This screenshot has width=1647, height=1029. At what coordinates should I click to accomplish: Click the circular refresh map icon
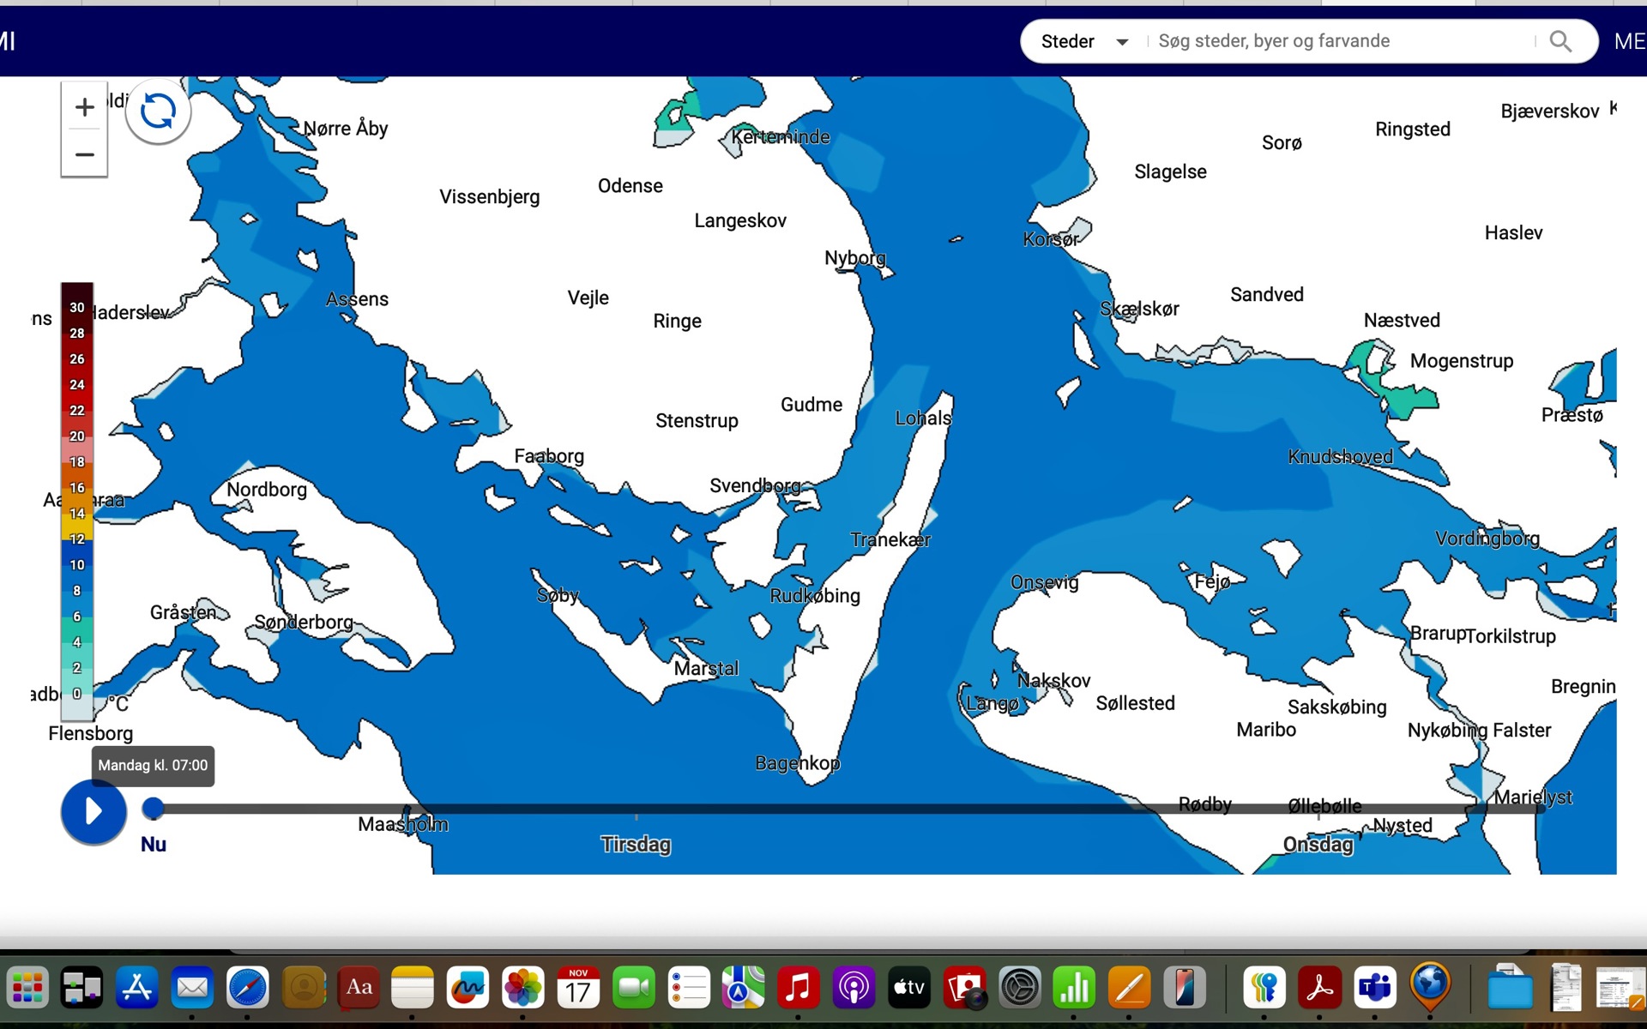point(158,111)
